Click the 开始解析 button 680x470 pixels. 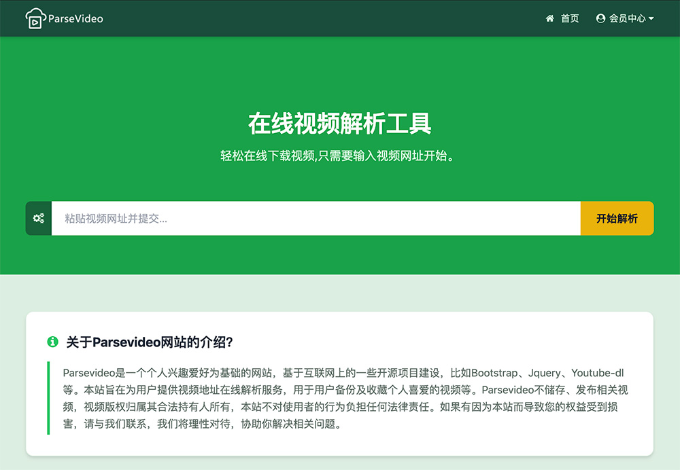point(617,218)
